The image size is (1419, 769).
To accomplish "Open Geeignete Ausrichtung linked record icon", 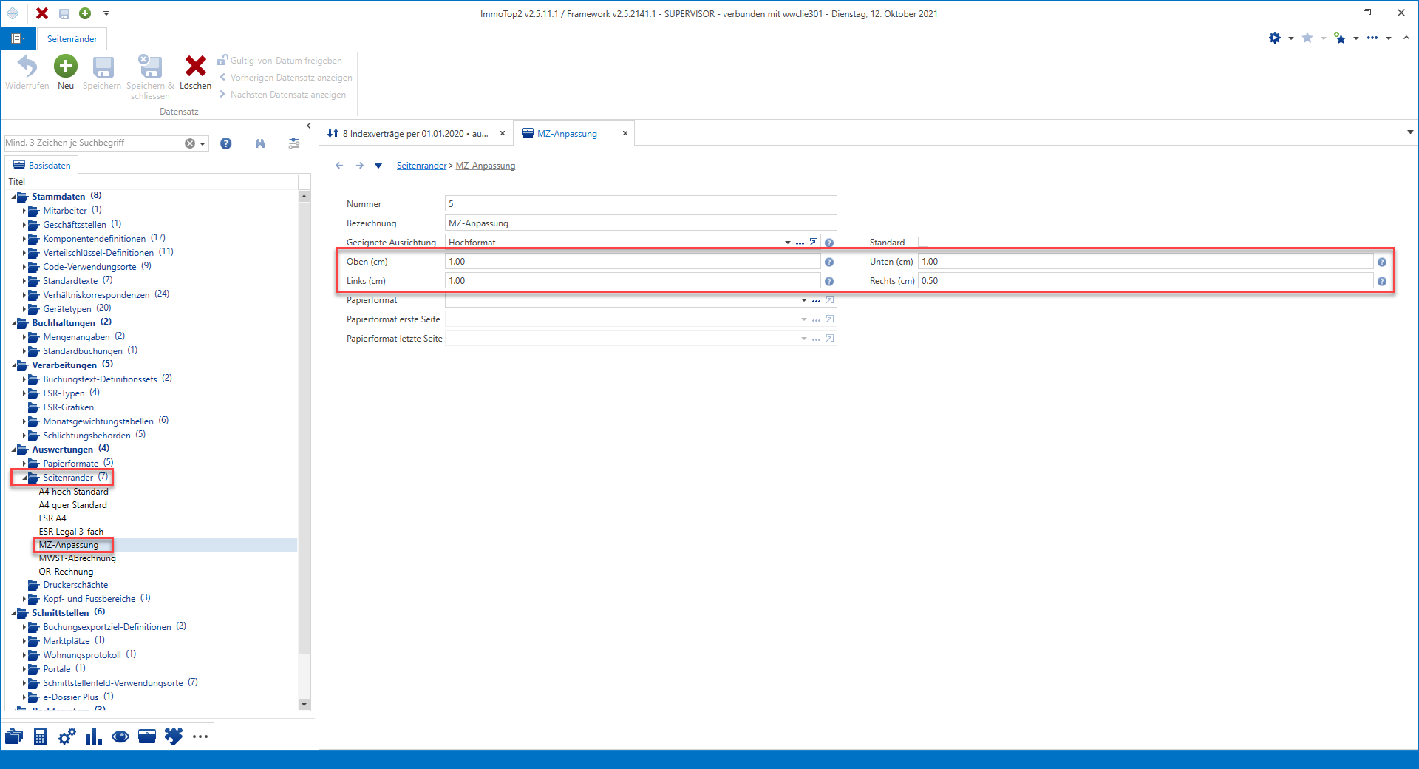I will [814, 243].
